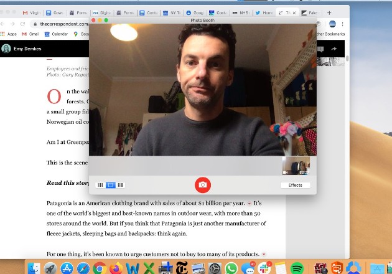Switch to the NHS tab
Screen dimensions: 392x274
[x=241, y=12]
